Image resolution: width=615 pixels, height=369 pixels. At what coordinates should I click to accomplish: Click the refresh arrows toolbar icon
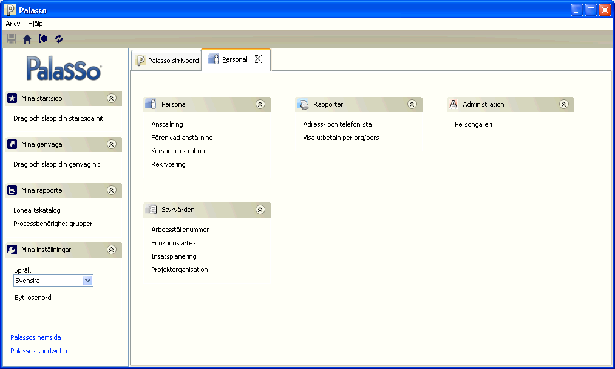click(59, 39)
